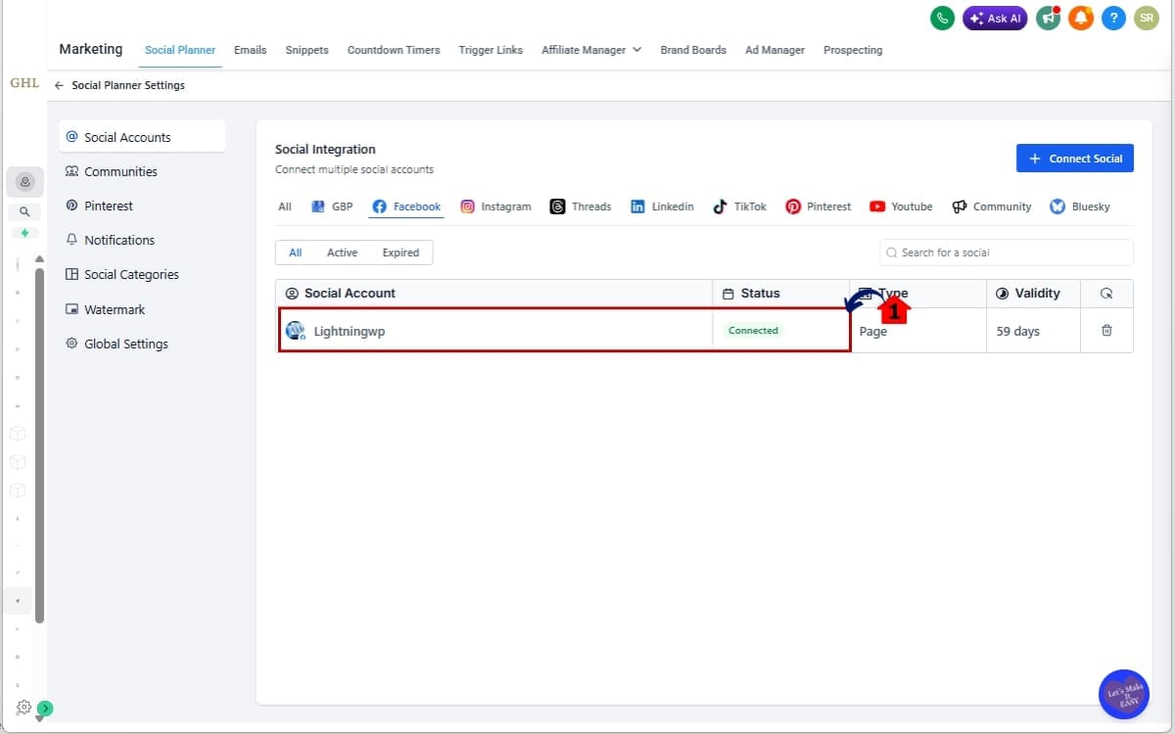Switch to the Expired accounts toggle
The width and height of the screenshot is (1175, 734).
click(x=400, y=252)
